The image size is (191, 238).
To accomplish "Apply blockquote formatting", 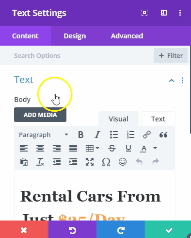I will coord(163,135).
